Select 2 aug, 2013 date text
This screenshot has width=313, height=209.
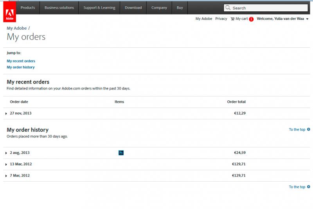(20, 153)
